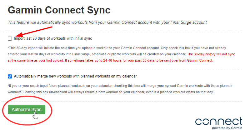Check the Import last 30 days checkbox
Image resolution: width=245 pixels, height=136 pixels.
coord(10,38)
